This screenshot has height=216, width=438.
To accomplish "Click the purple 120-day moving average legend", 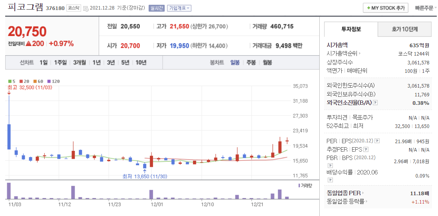I will (x=54, y=81).
